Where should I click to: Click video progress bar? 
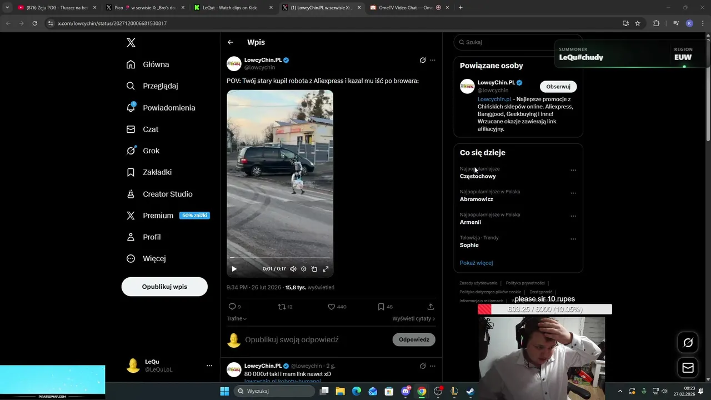pyautogui.click(x=280, y=258)
